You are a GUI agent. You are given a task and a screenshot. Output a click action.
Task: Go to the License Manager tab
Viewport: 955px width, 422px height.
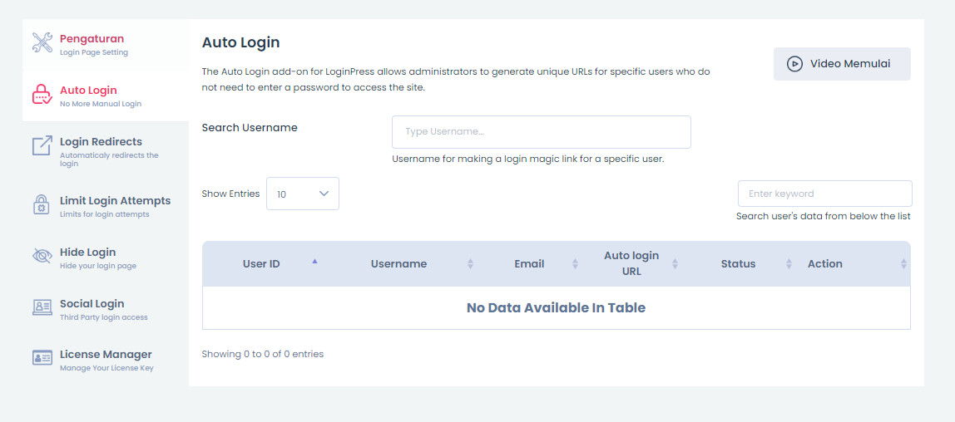point(106,355)
